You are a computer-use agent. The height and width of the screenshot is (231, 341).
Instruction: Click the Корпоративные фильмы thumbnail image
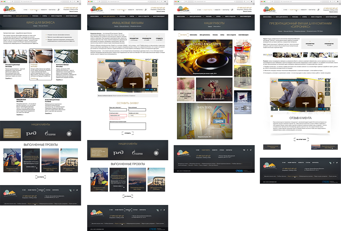click(x=66, y=56)
